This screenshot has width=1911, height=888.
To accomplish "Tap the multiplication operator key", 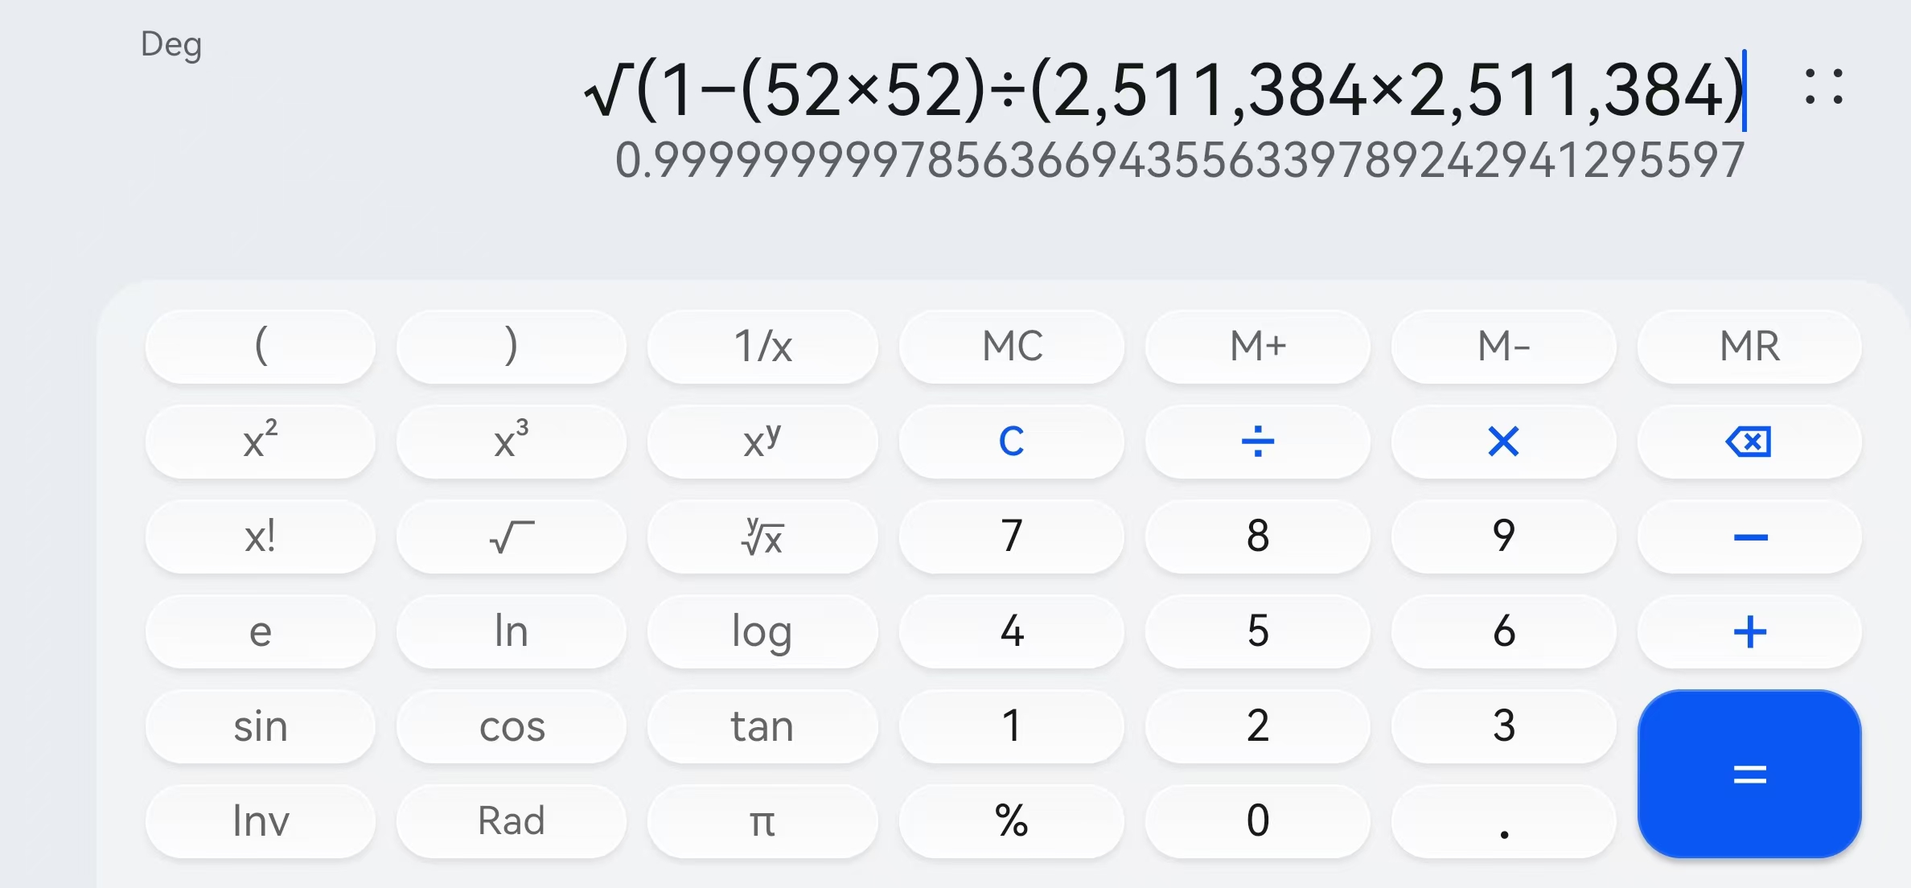I will tap(1502, 442).
